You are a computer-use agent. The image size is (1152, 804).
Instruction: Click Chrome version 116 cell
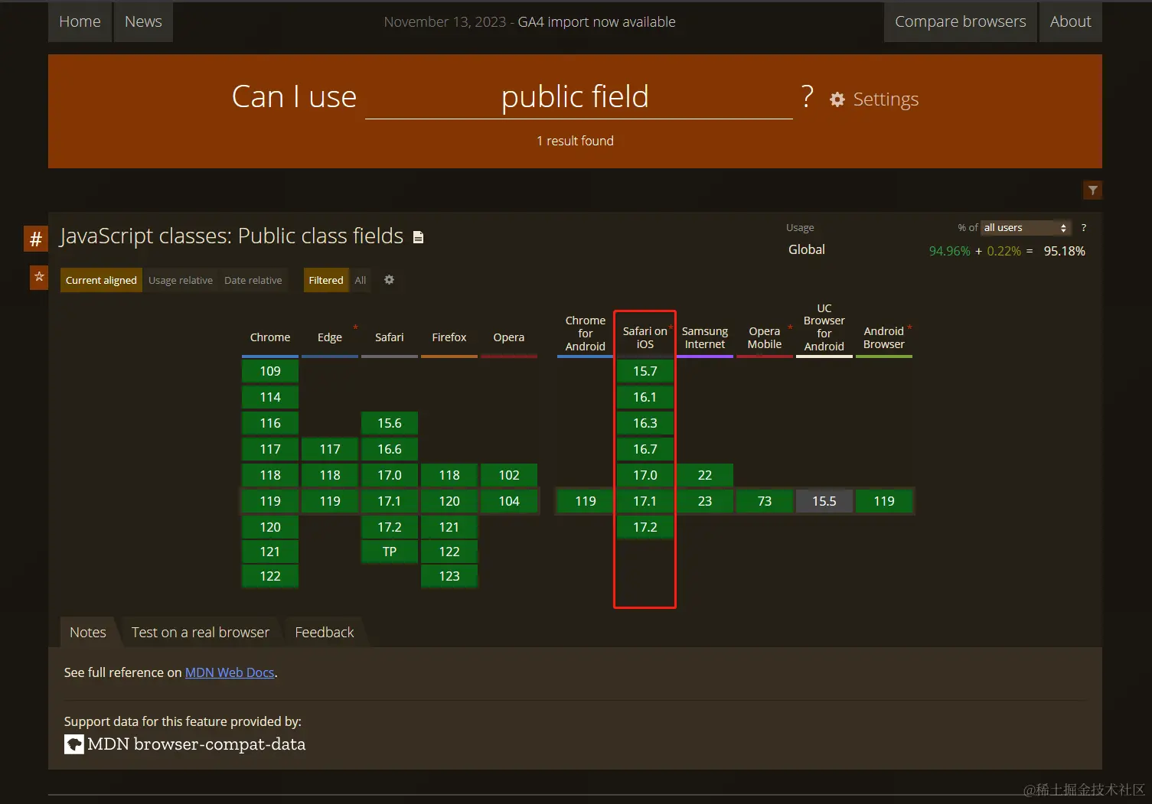pos(270,423)
